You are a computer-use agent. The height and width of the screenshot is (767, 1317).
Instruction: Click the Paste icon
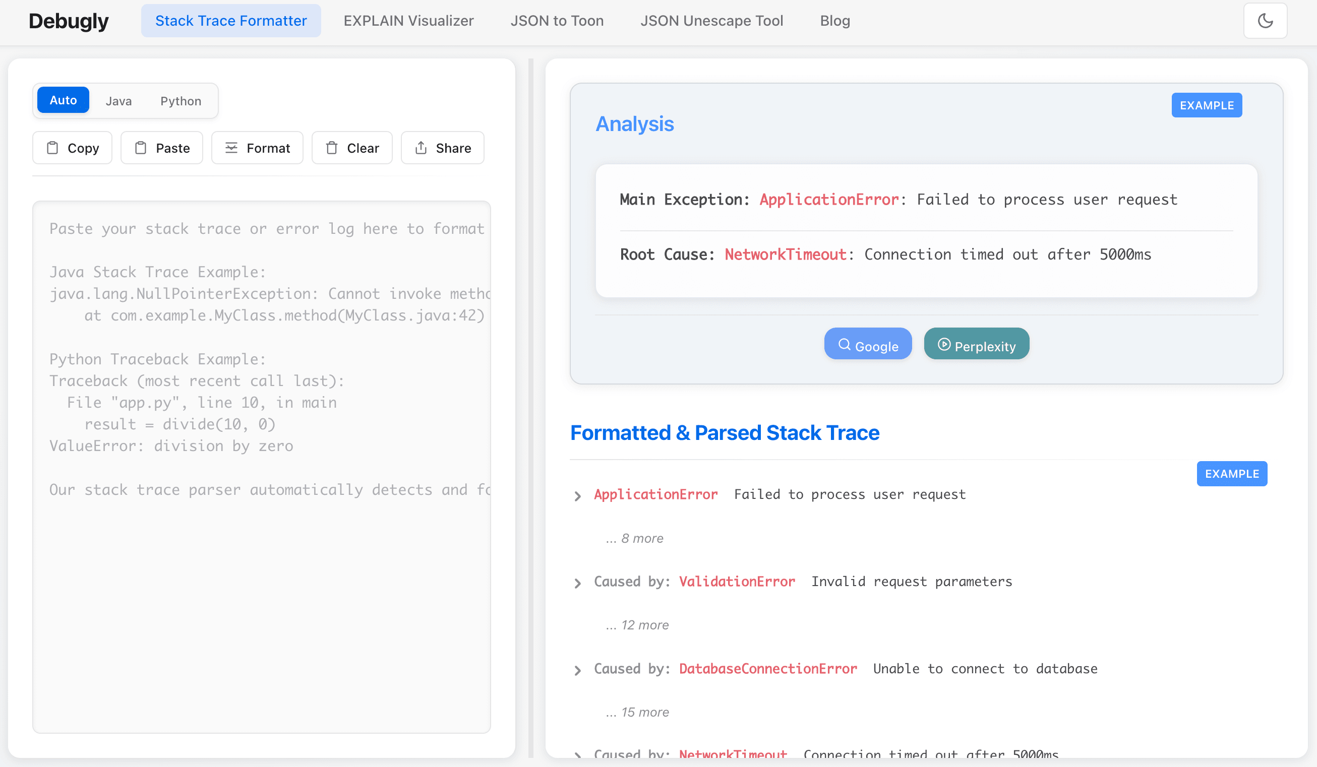pyautogui.click(x=141, y=148)
